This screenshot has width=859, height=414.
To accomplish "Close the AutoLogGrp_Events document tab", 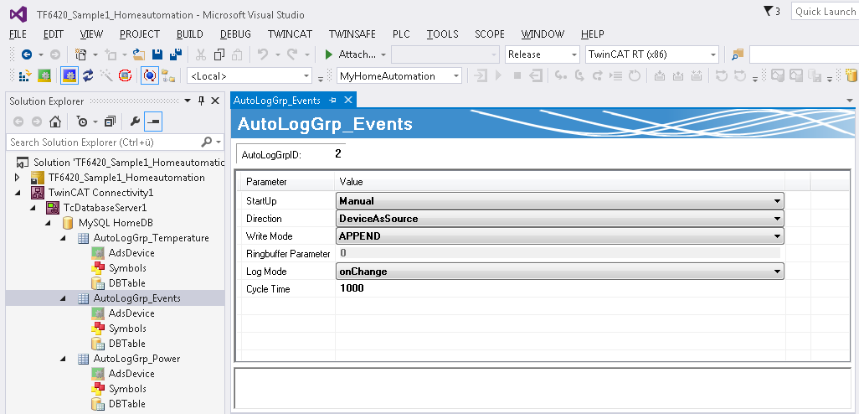I will tap(348, 101).
